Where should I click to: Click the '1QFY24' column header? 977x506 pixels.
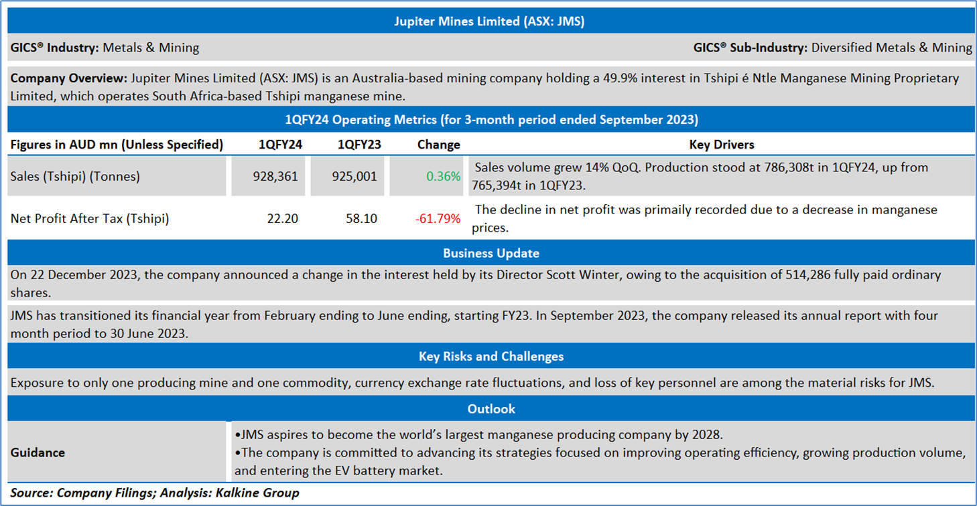pos(281,145)
